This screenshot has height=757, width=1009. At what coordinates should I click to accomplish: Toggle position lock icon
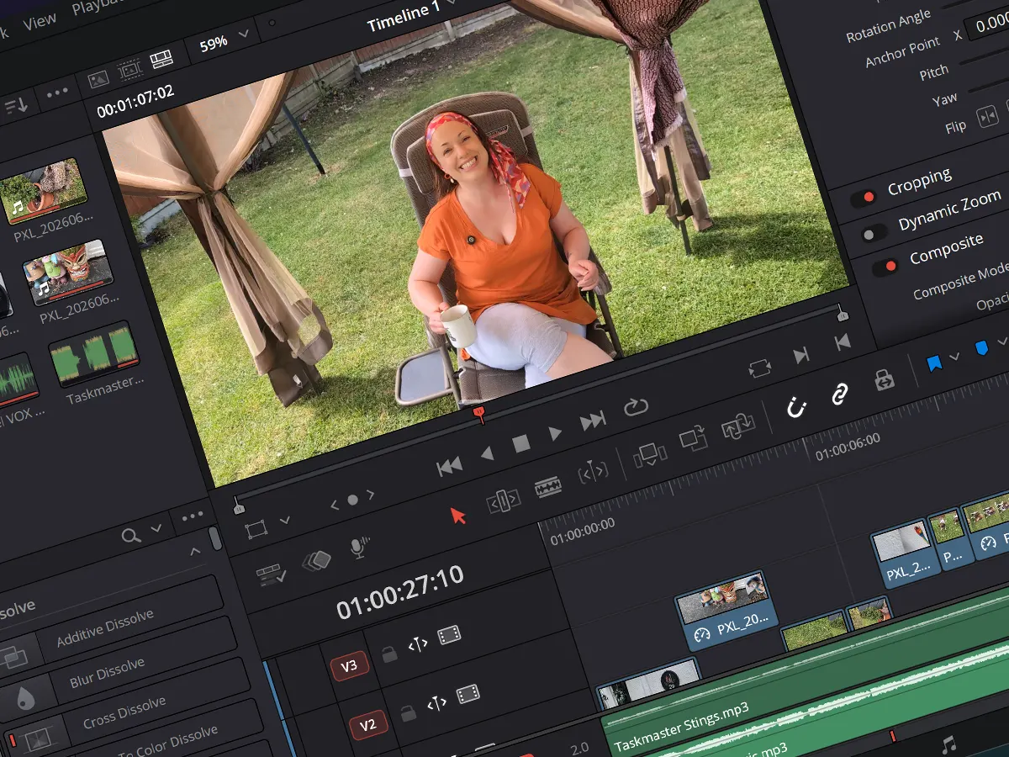point(884,380)
